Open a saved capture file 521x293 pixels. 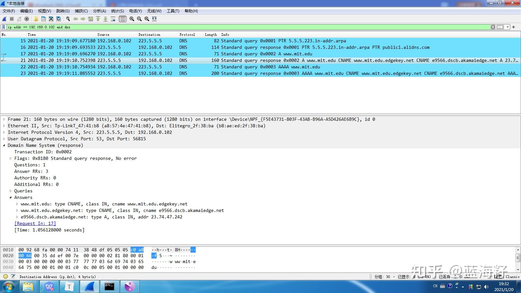click(x=36, y=19)
